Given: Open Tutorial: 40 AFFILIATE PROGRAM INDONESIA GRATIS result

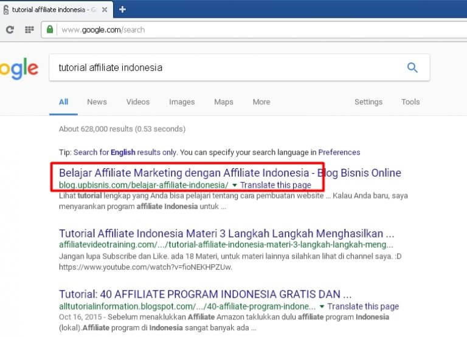Looking at the screenshot, I should [x=205, y=294].
